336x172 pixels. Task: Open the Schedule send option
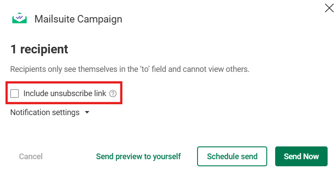[232, 157]
